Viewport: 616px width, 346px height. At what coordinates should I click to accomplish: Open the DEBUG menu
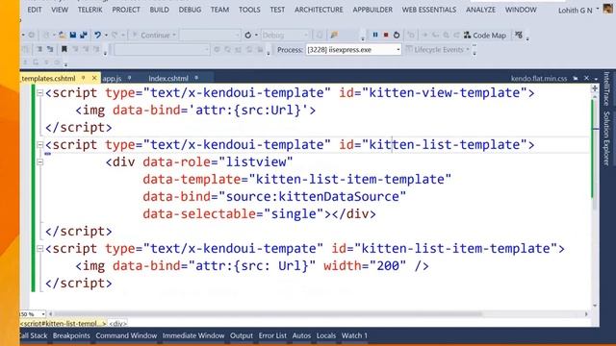pyautogui.click(x=190, y=10)
